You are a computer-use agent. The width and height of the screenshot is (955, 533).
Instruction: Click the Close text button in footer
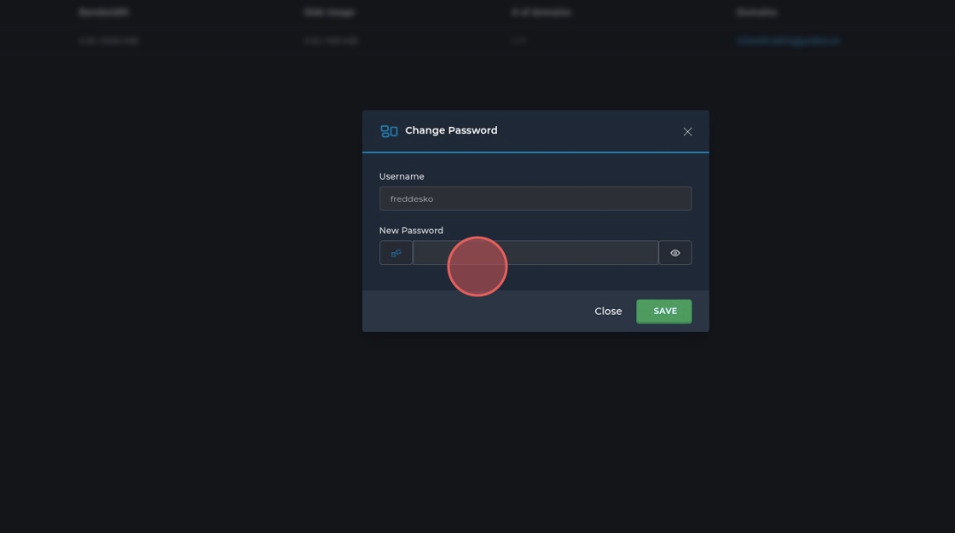click(x=608, y=312)
